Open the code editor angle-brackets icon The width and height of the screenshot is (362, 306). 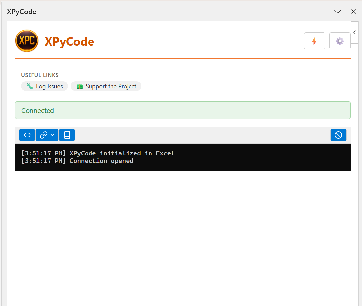tap(27, 135)
